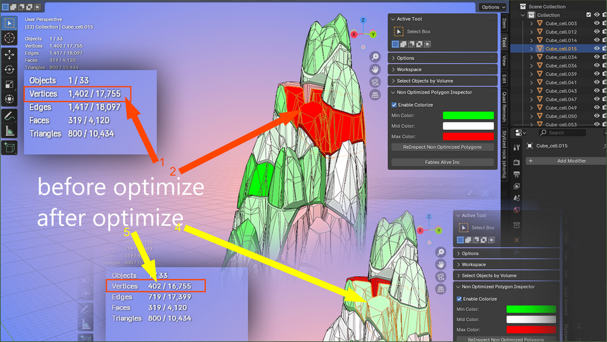
Task: Collapse upper Non Optimized Polygon Inspector panel
Action: point(393,92)
